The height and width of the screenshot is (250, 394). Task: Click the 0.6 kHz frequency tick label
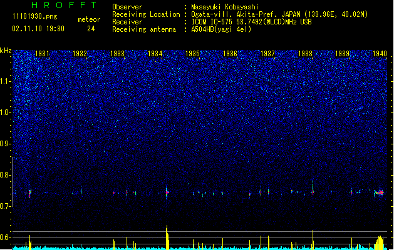(x=6, y=237)
